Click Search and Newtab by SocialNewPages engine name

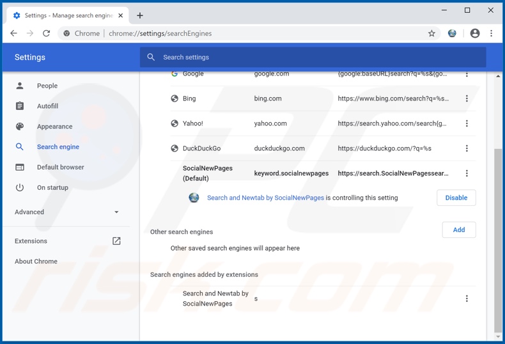pos(215,299)
